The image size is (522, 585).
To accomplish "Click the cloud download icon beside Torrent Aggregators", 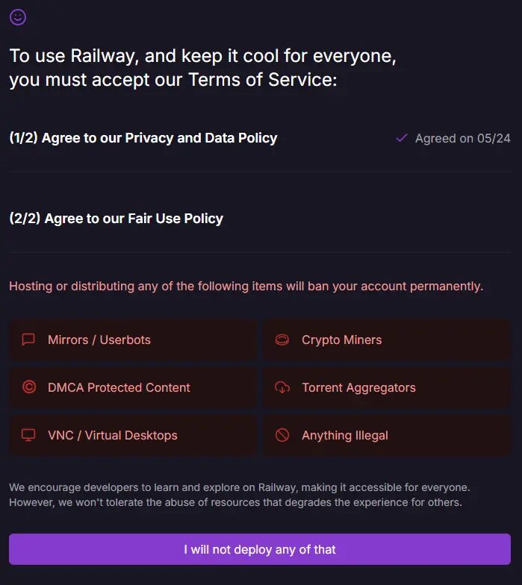I will point(282,387).
